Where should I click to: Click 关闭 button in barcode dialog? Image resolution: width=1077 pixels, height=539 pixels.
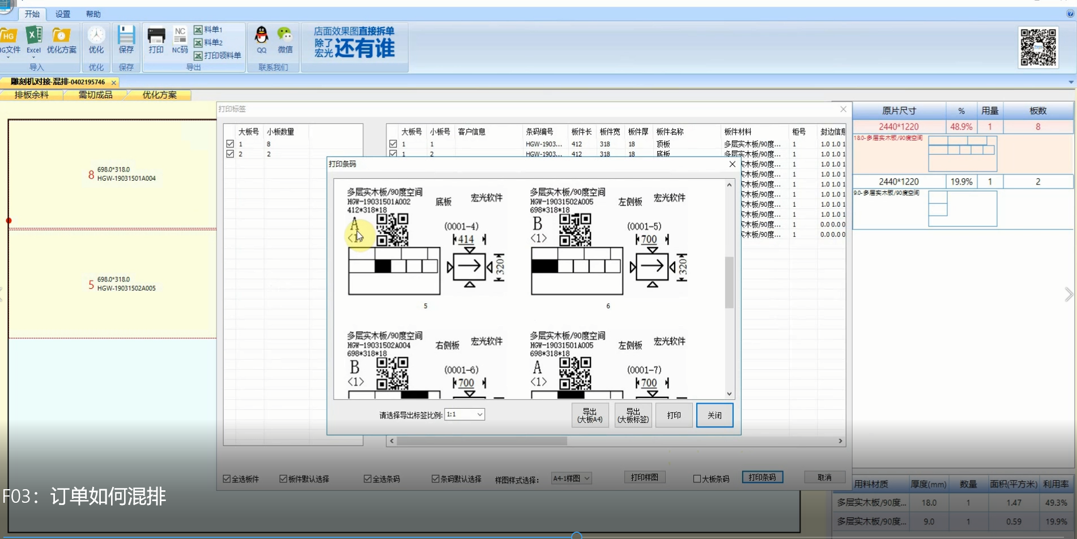(x=714, y=416)
